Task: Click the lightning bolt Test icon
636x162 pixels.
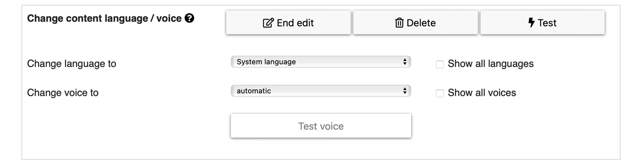Action: [531, 22]
